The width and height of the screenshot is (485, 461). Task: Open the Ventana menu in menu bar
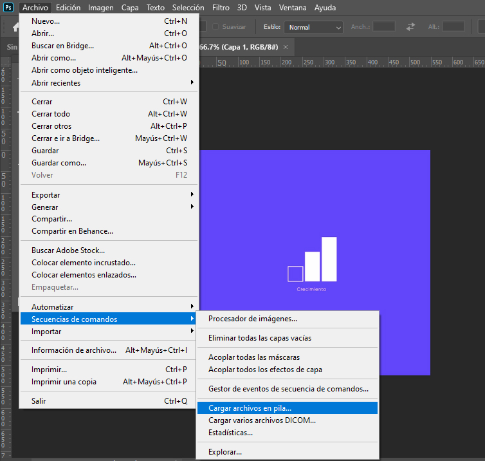coord(293,8)
